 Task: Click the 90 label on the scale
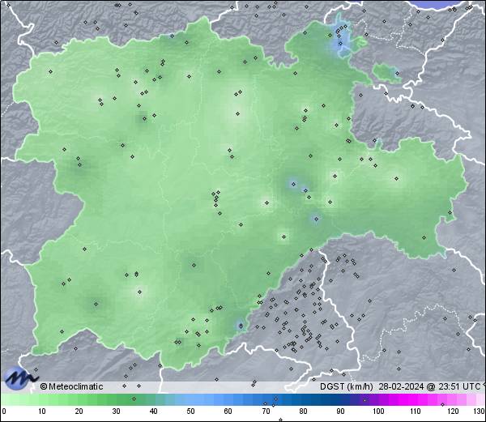coord(340,411)
